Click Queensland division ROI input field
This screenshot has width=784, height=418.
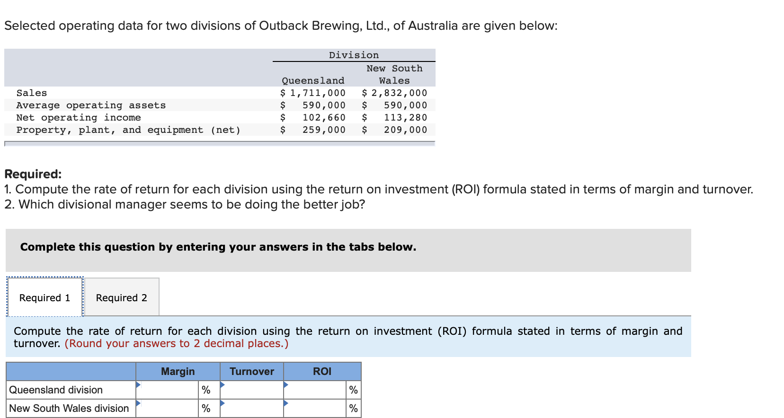pos(315,389)
